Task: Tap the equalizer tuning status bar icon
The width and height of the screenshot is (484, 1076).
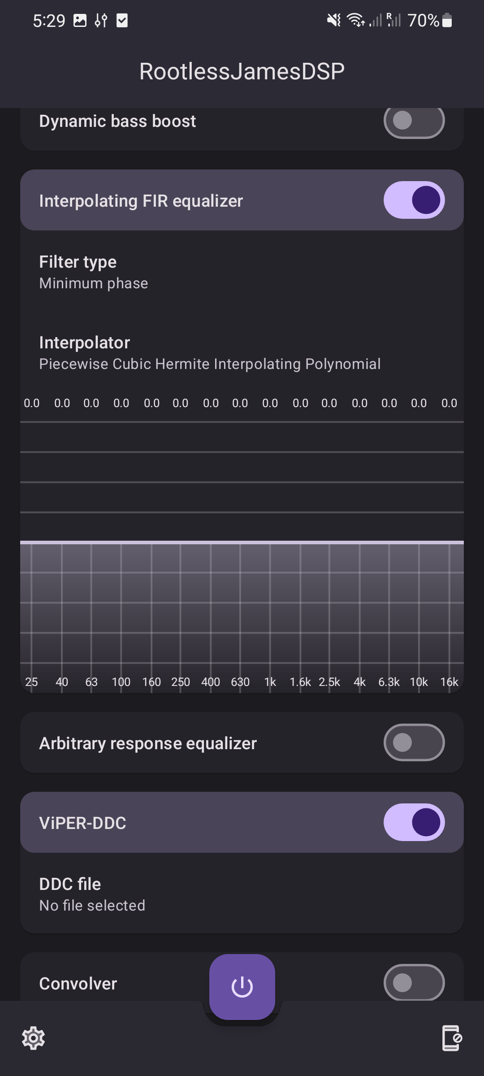Action: tap(101, 21)
